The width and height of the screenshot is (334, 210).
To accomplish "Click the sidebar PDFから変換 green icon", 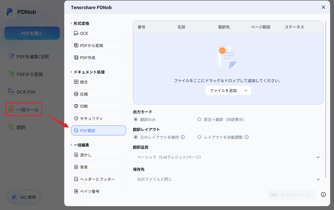I will tap(11, 74).
